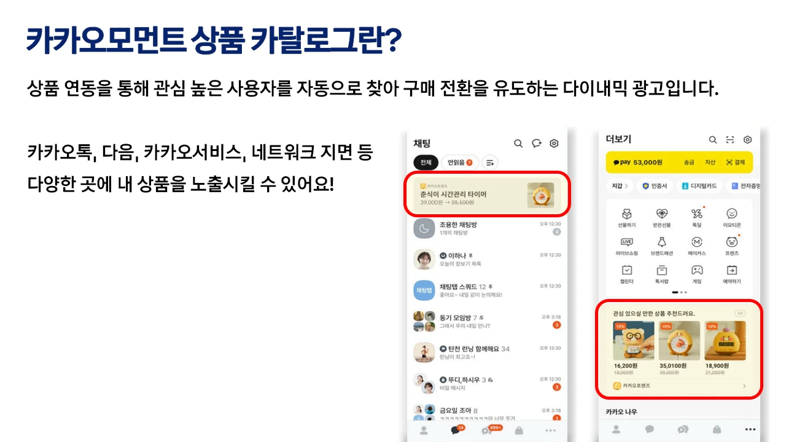Open the chat folder edit button beside 안읽음
This screenshot has height=442, width=786.
click(x=490, y=163)
